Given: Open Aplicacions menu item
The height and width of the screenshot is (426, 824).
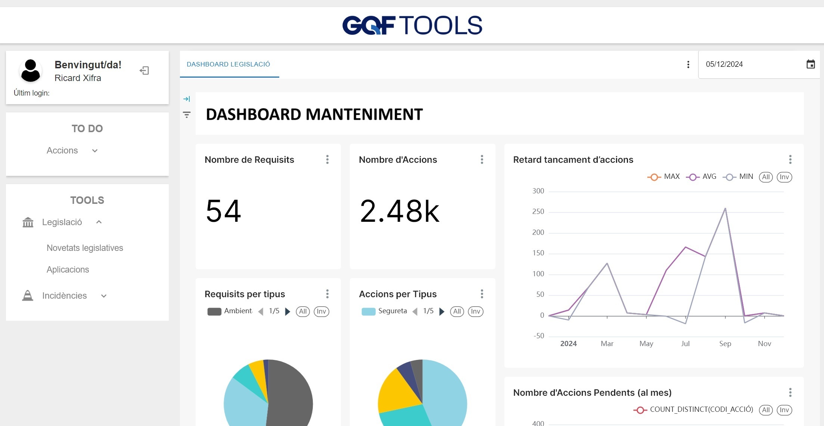Looking at the screenshot, I should pyautogui.click(x=68, y=270).
